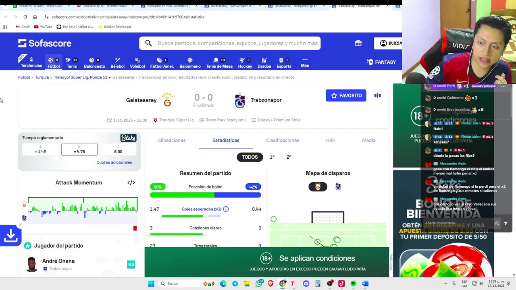This screenshot has height=290, width=516.
Task: Open Trendyol Süper Lig, Ronda 11 breadcrumb
Action: (81, 77)
